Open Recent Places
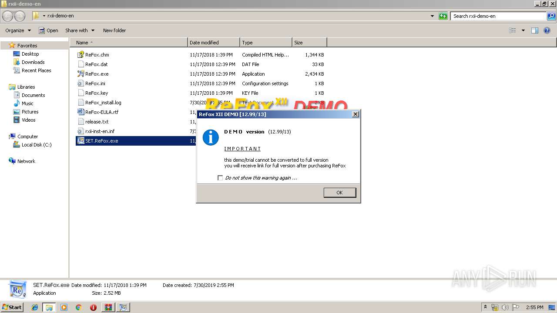557x313 pixels. (x=36, y=70)
